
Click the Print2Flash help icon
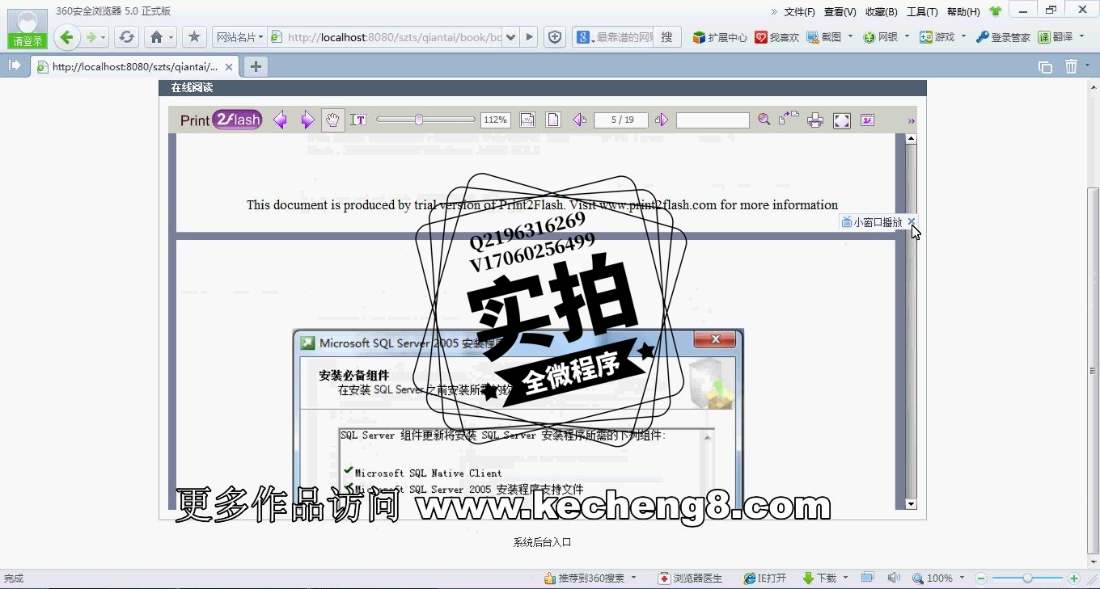coord(867,120)
